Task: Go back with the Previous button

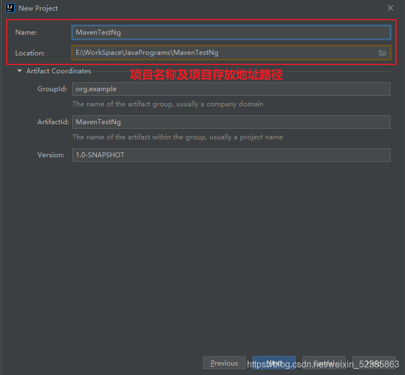Action: click(x=224, y=363)
